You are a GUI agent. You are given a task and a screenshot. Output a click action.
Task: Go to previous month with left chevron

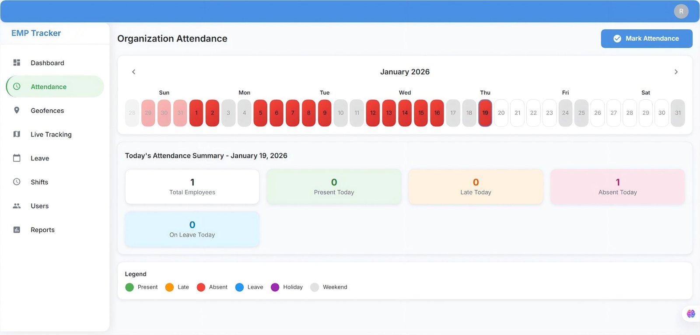coord(134,72)
